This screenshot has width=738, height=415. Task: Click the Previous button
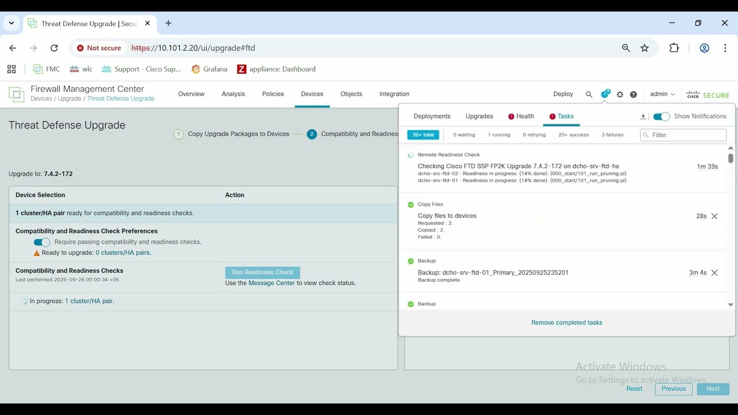point(673,389)
